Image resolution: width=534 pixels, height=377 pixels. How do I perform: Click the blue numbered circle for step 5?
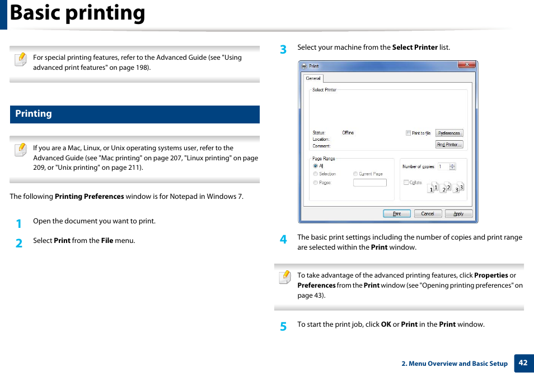click(283, 326)
